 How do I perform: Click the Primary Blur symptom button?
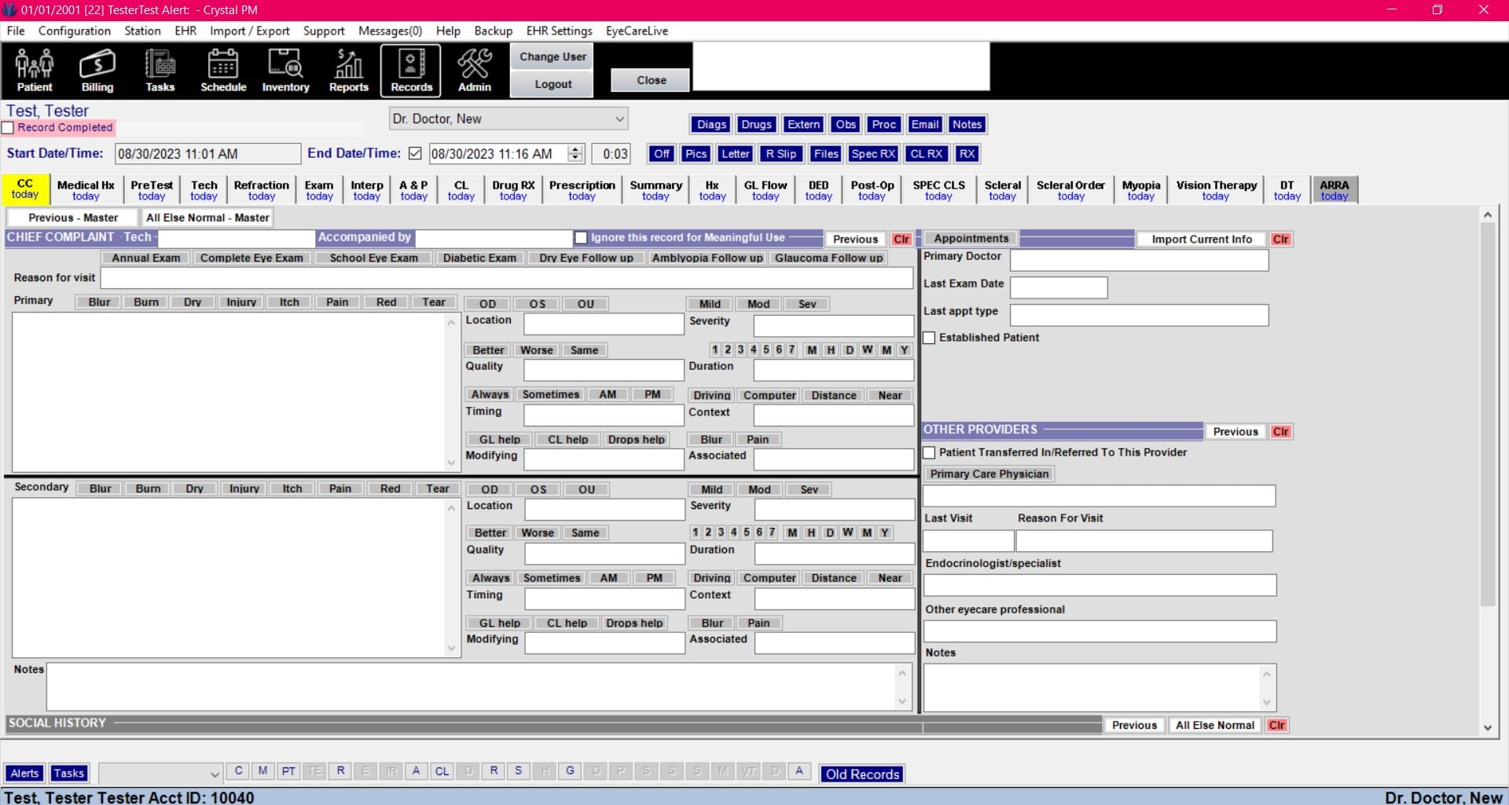click(x=99, y=302)
